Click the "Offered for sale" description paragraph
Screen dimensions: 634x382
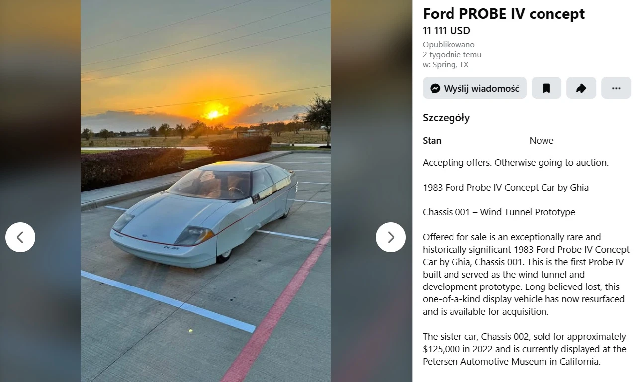525,274
